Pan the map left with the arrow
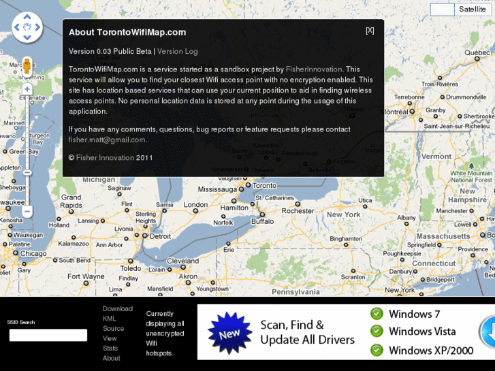 point(17,27)
